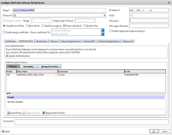Uncheck Enable Authentication checkbox

pos(8,56)
